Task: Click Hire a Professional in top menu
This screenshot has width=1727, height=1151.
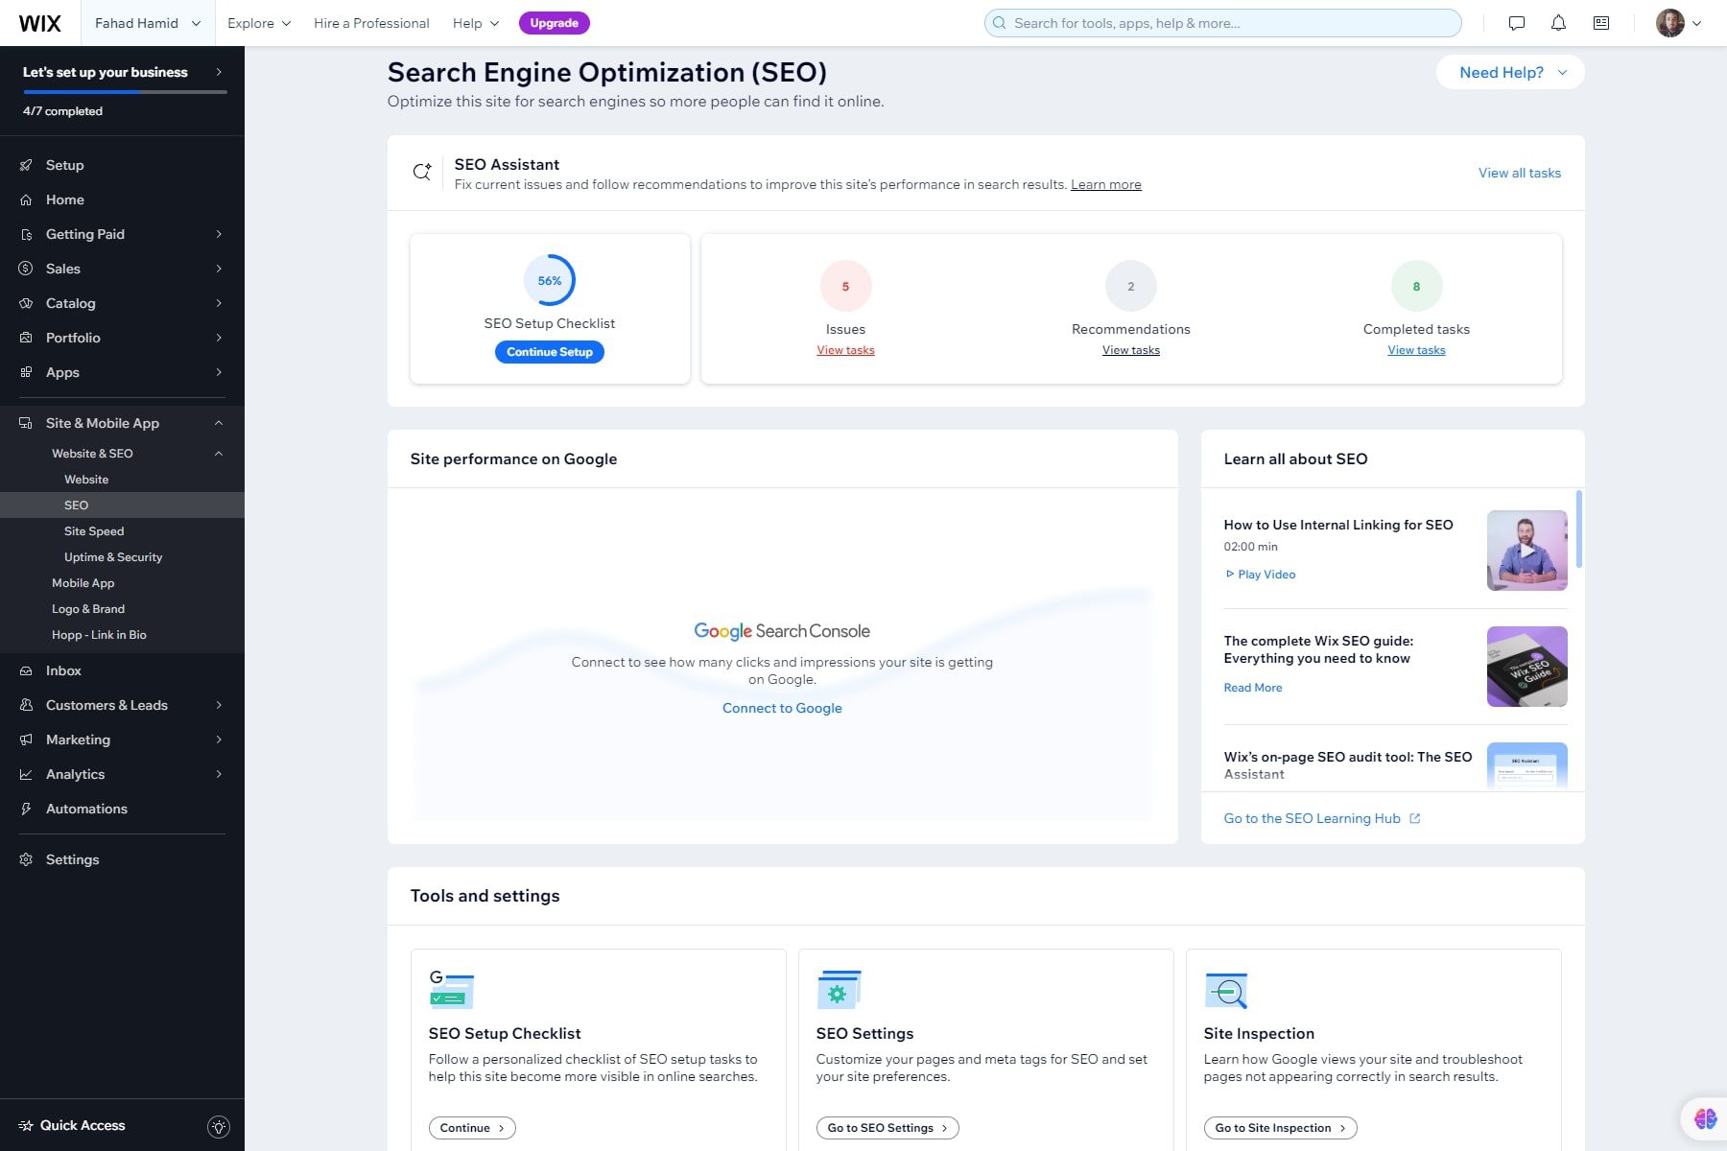Action: click(370, 23)
